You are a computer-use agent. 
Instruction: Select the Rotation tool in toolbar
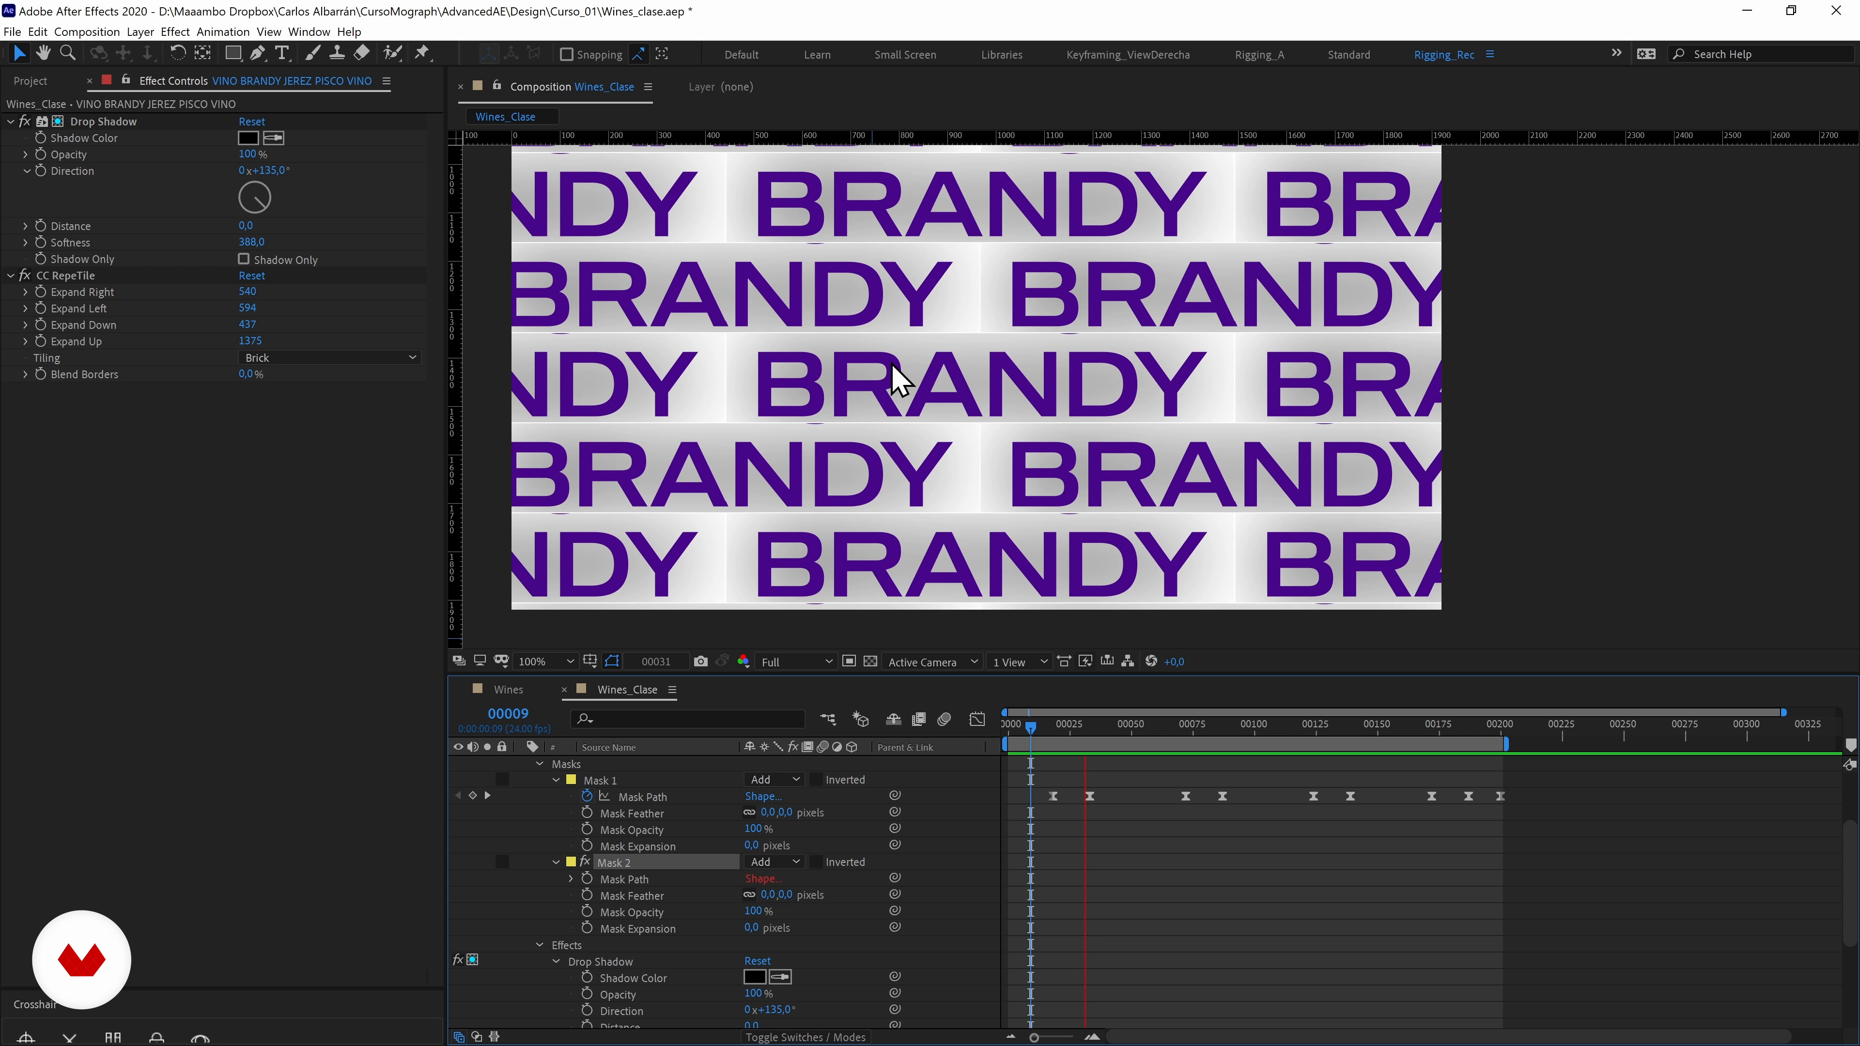pyautogui.click(x=178, y=53)
